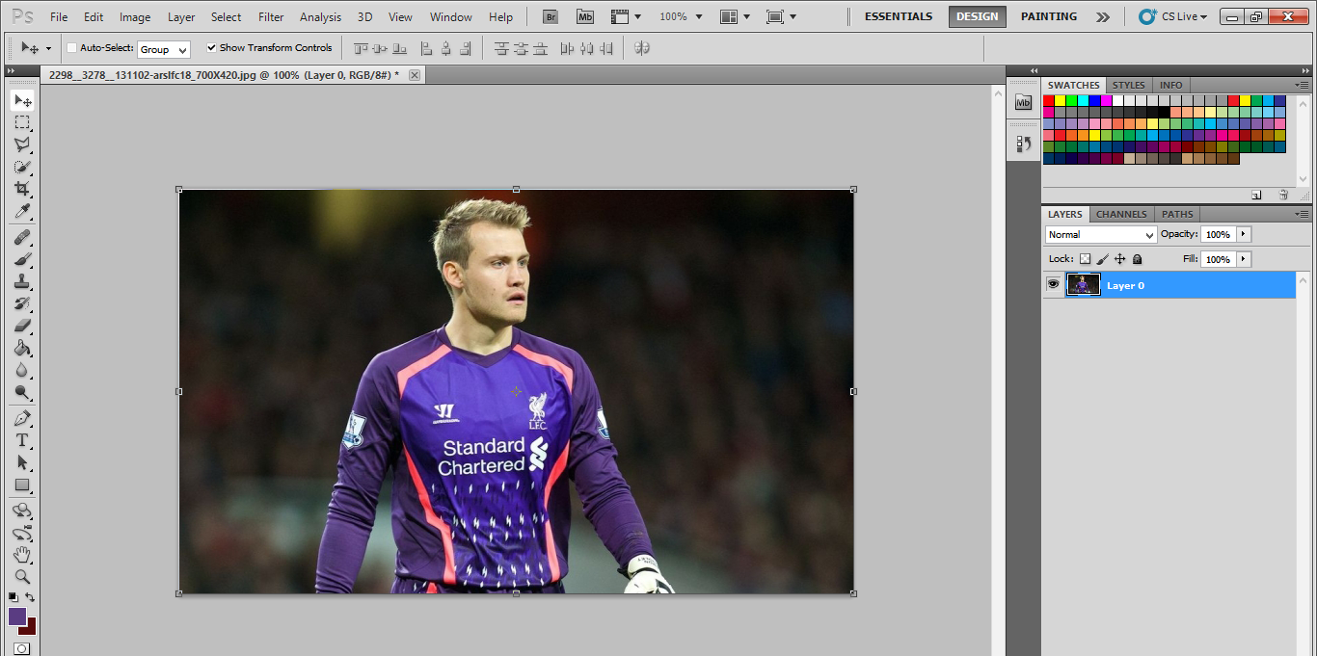The height and width of the screenshot is (656, 1317).
Task: Toggle lock transparent pixels
Action: pos(1085,259)
